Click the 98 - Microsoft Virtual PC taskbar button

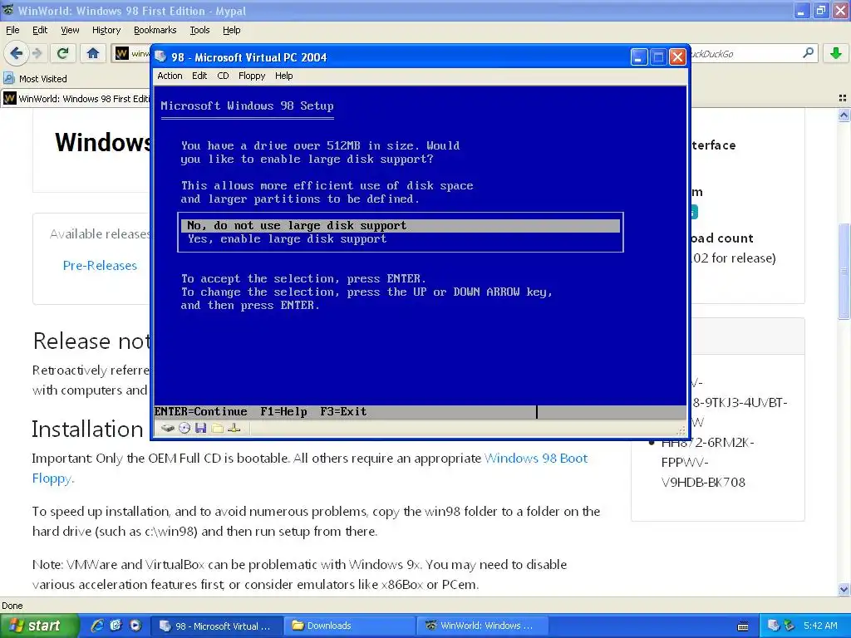[x=217, y=626]
